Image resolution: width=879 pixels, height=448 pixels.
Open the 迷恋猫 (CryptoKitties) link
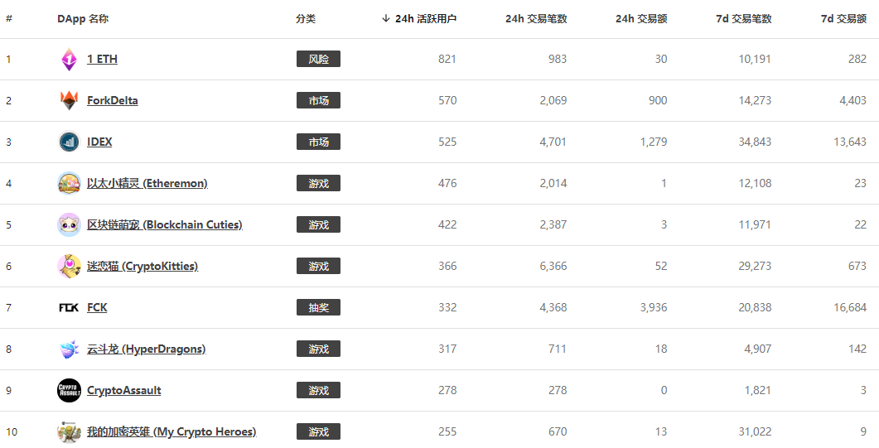[142, 266]
